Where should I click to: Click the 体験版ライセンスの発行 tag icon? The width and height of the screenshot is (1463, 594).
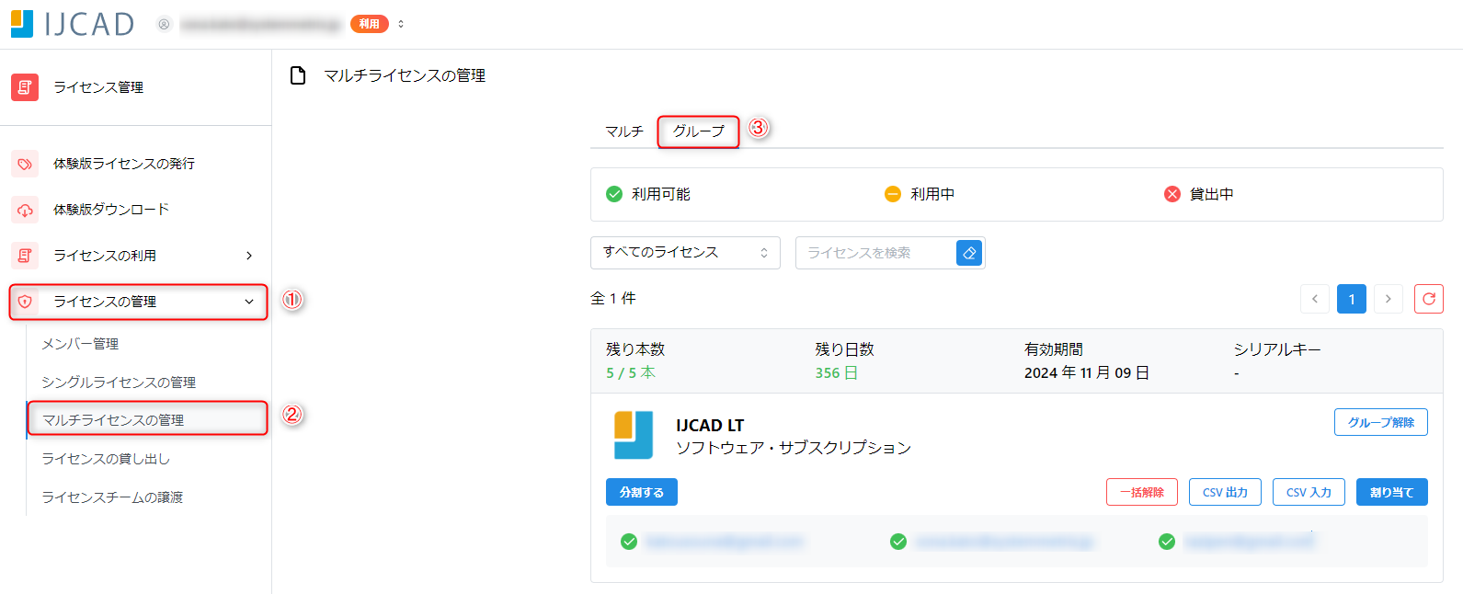click(x=25, y=164)
